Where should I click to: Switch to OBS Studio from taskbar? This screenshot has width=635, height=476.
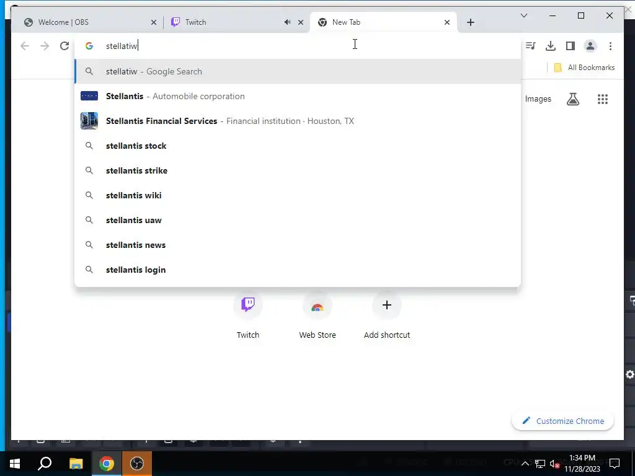tap(137, 464)
